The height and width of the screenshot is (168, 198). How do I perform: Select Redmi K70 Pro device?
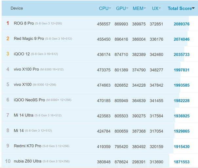pyautogui.click(x=28, y=146)
